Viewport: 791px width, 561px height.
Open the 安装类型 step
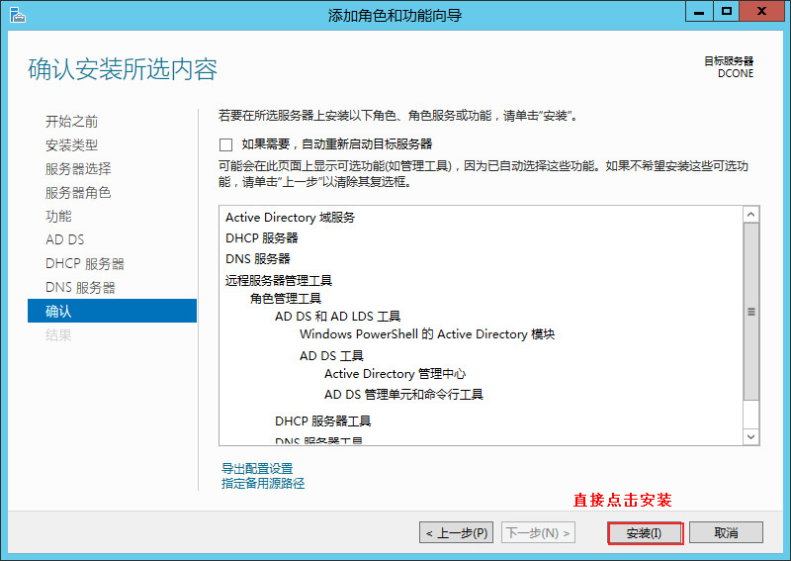(x=72, y=145)
